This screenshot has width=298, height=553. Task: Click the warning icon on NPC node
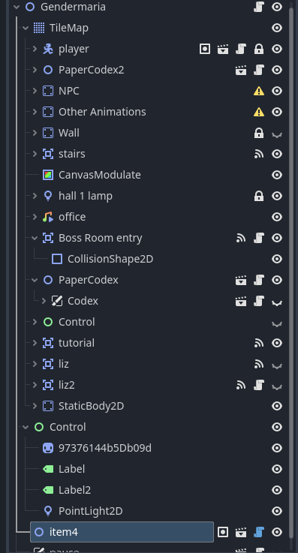pos(259,91)
